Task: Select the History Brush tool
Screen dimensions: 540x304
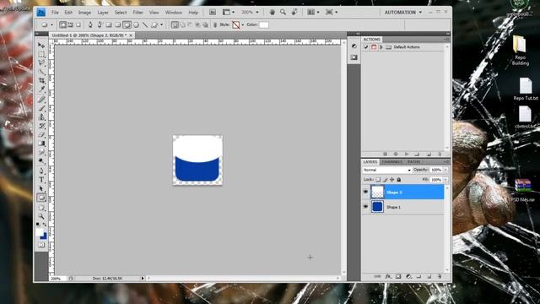Action: pos(41,126)
